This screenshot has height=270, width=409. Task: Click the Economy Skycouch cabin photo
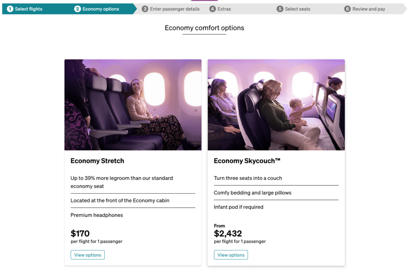click(276, 105)
